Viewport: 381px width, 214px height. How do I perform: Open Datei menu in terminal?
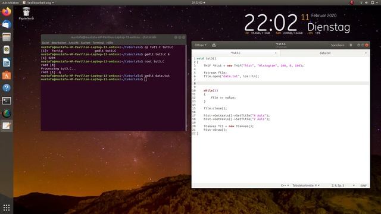(45, 43)
